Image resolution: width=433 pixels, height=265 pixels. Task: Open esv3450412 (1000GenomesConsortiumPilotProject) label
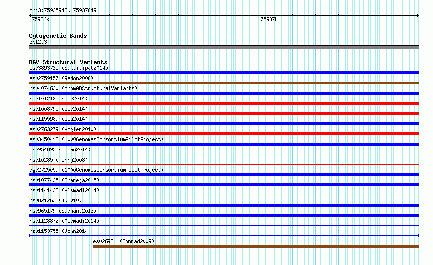coord(96,139)
